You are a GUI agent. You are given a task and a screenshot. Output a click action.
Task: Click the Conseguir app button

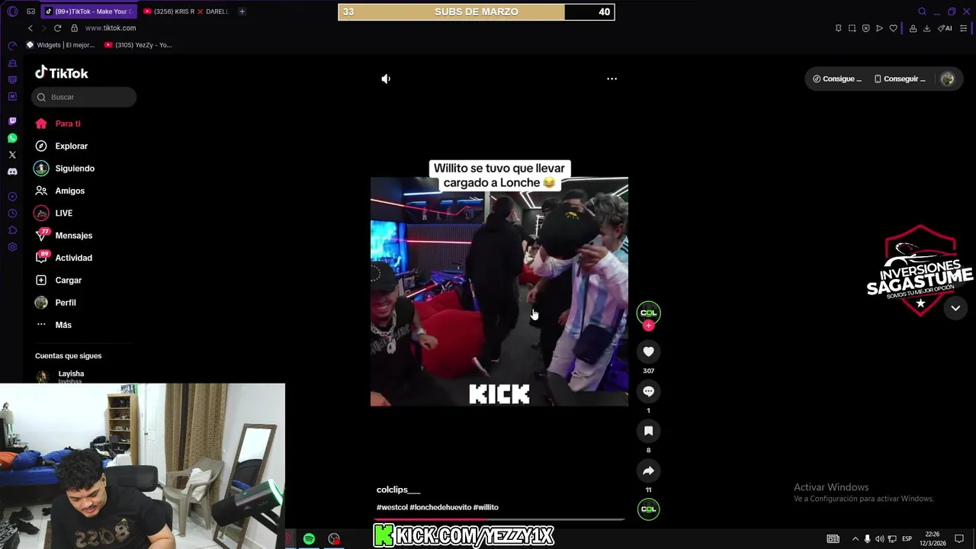click(900, 79)
